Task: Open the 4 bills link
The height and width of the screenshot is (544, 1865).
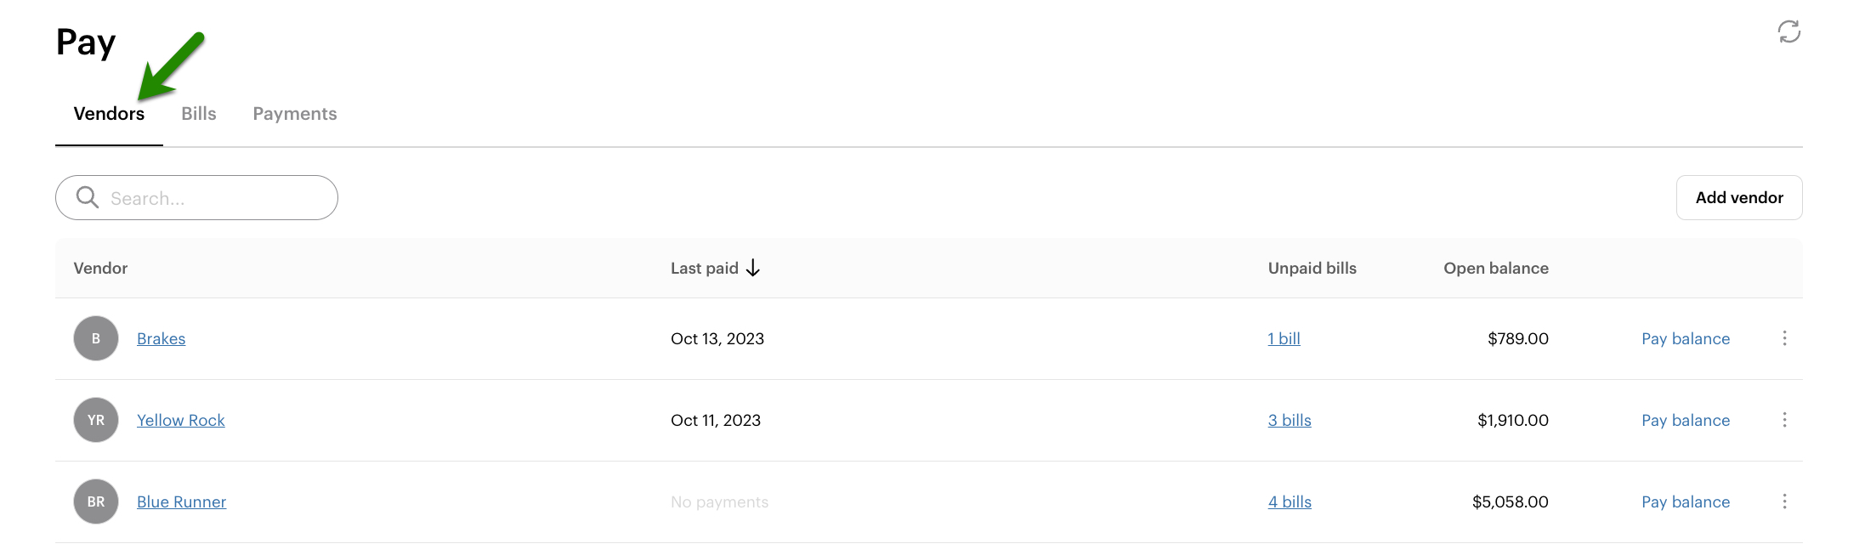Action: 1290,501
